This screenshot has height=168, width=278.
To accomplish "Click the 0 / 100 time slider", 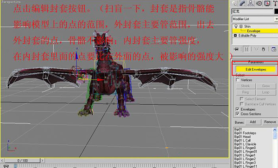I will (x=22, y=161).
